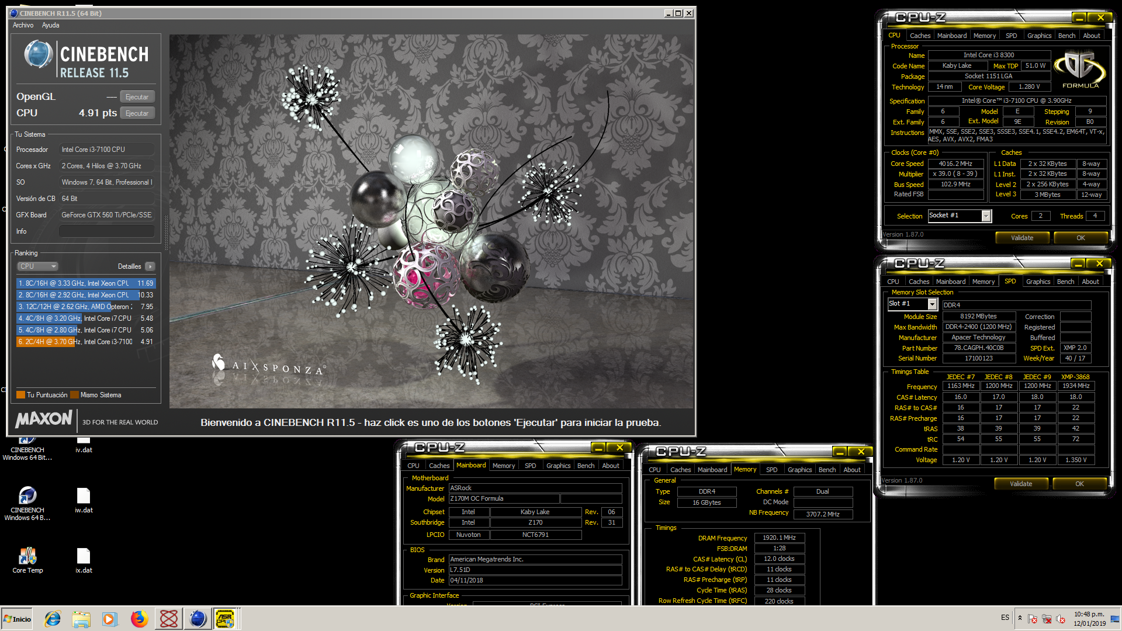Click the rendered Cinebench scene image

(431, 221)
